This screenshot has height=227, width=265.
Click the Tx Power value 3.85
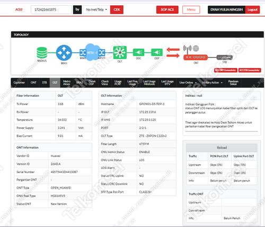(60, 104)
